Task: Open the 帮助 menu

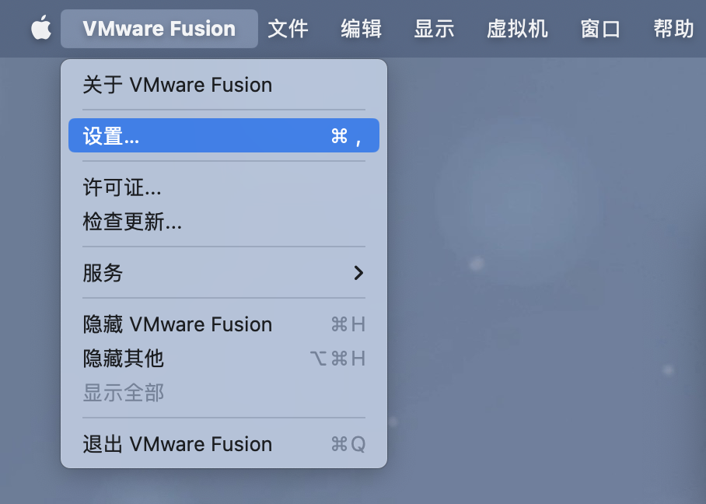Action: (x=673, y=29)
